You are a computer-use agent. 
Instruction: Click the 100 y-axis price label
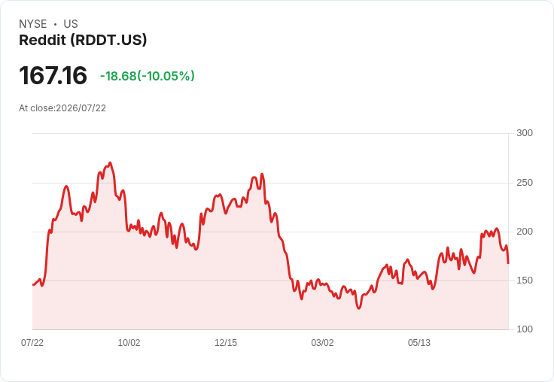tap(525, 329)
